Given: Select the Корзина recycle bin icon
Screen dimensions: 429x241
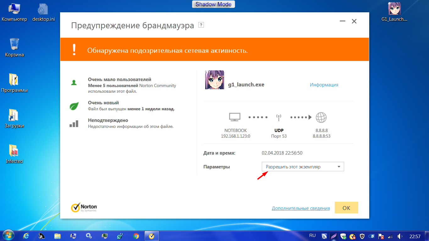Looking at the screenshot, I should pos(14,48).
